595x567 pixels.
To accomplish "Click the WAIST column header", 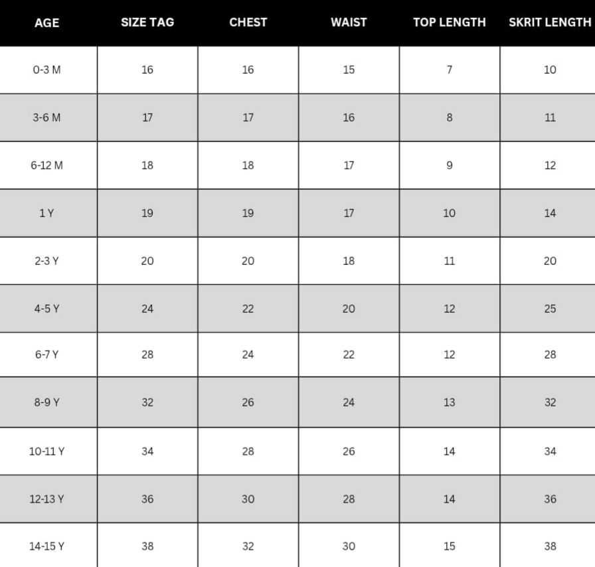I will tap(349, 22).
